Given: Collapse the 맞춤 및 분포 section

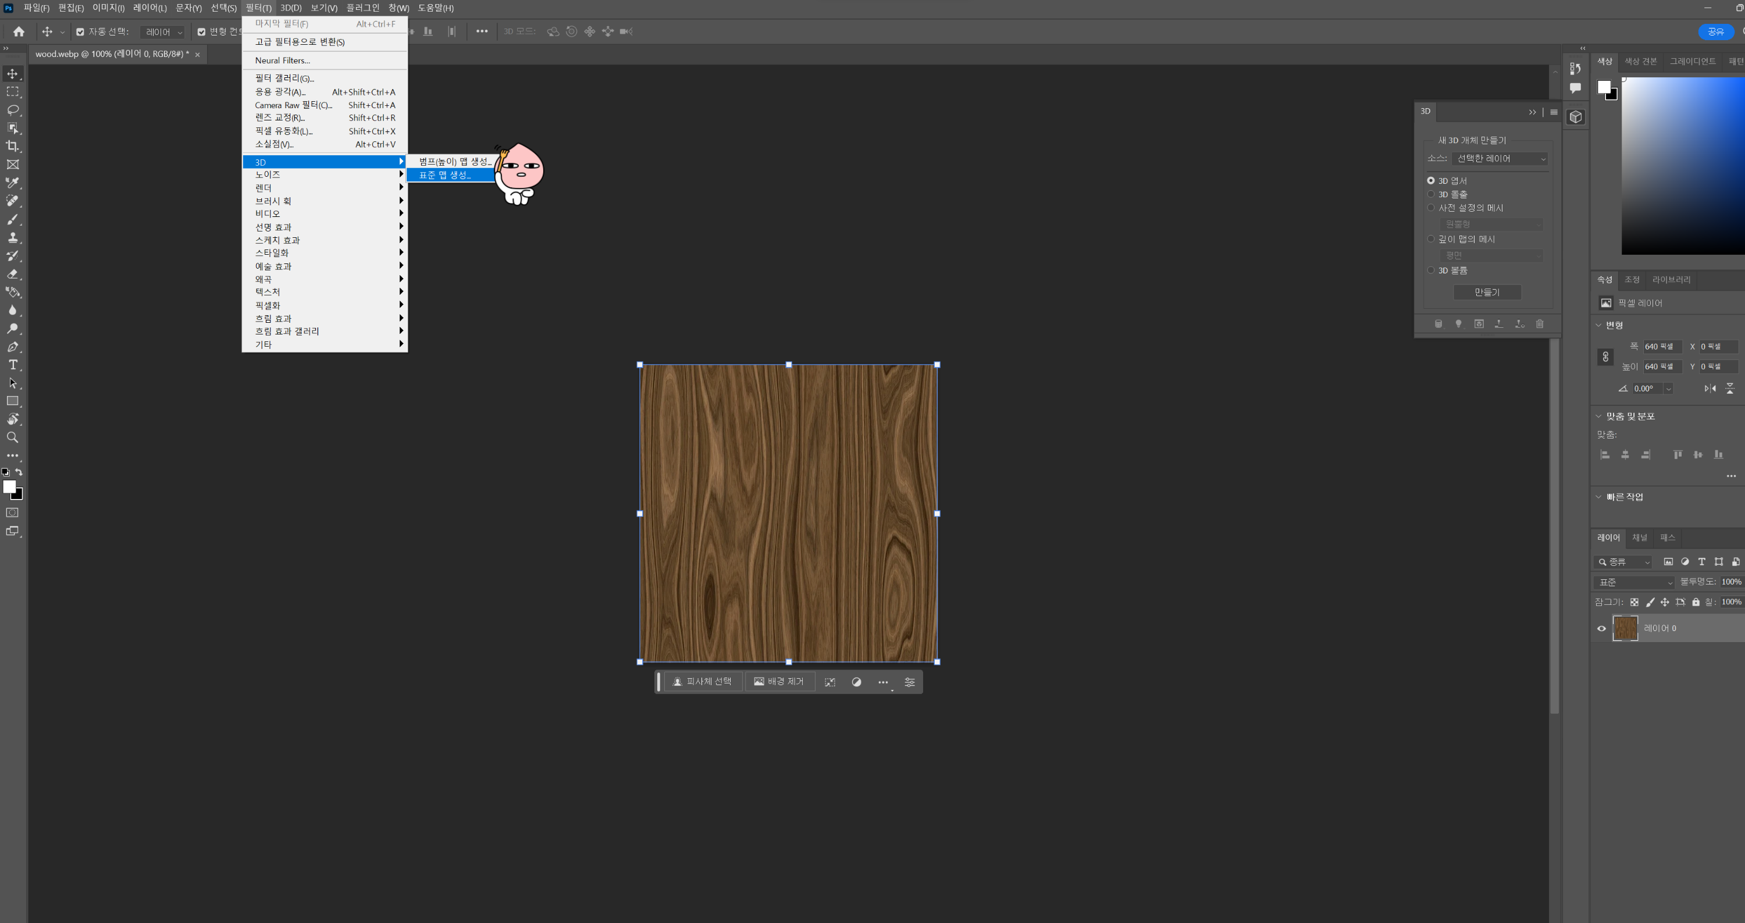Looking at the screenshot, I should tap(1598, 416).
